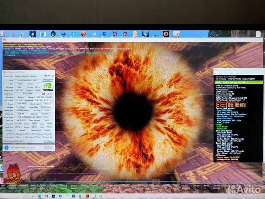
Task: Open the gold gear emblem desktop shortcut
Action: (x=166, y=34)
